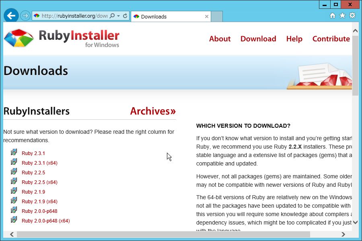Open the address bar dropdown arrow

coord(118,16)
